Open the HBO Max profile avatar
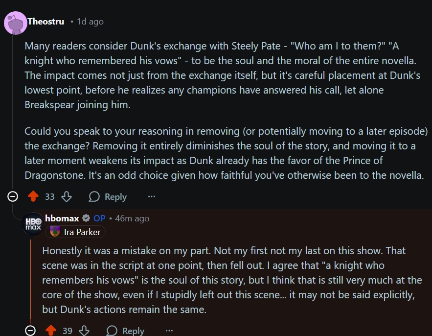 [33, 224]
